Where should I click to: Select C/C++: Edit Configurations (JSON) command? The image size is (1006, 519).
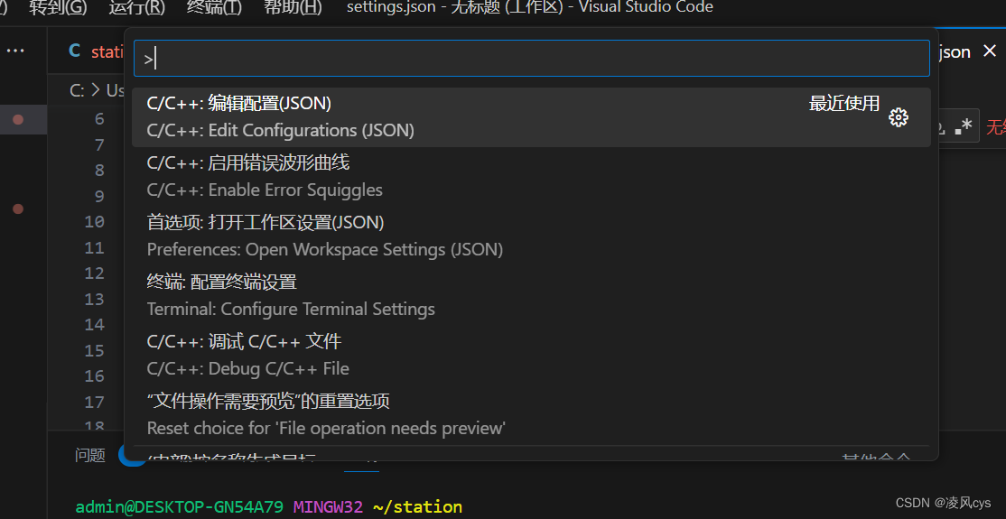point(531,116)
